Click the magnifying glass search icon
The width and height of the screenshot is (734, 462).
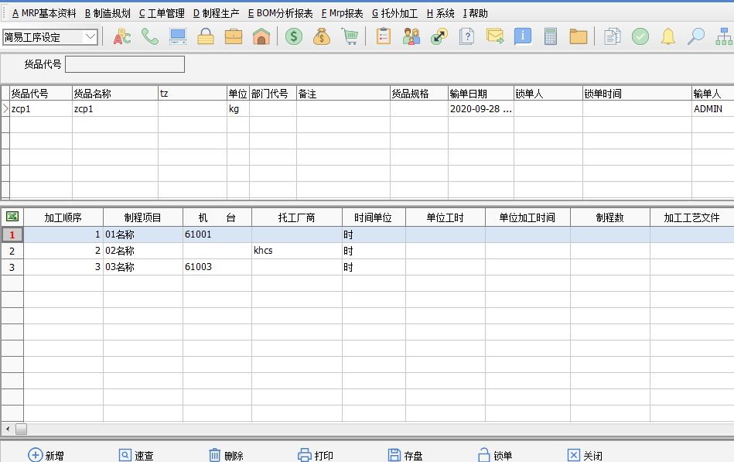coord(695,36)
